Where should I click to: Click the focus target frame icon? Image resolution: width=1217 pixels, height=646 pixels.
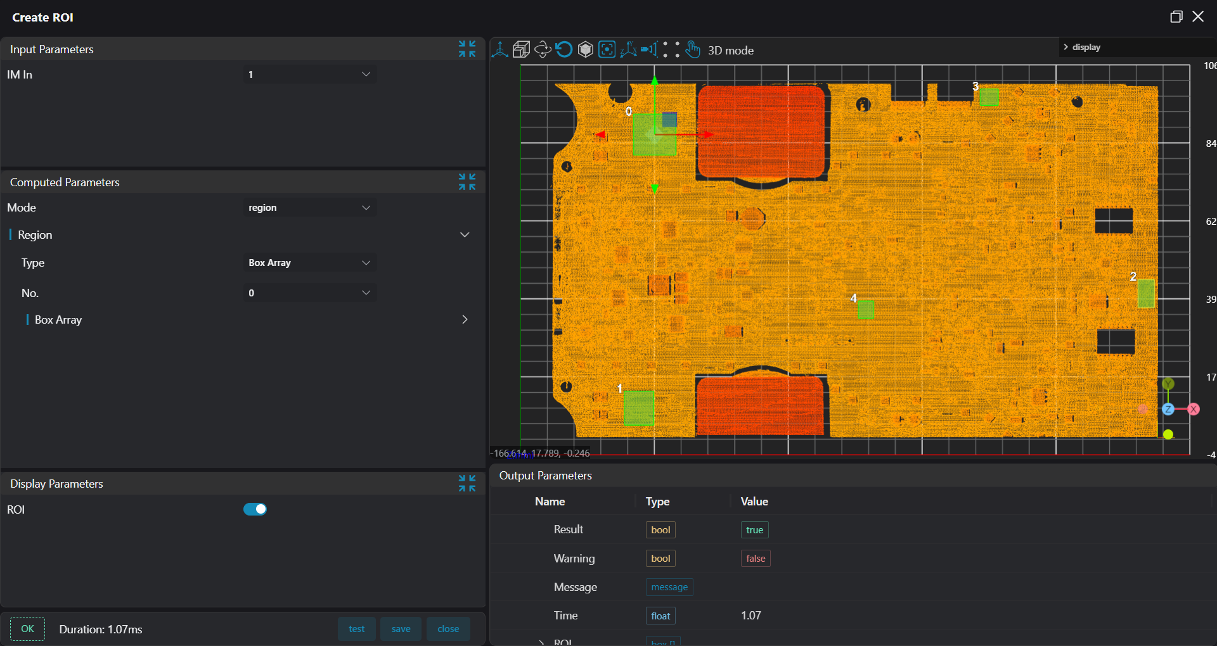coord(607,49)
